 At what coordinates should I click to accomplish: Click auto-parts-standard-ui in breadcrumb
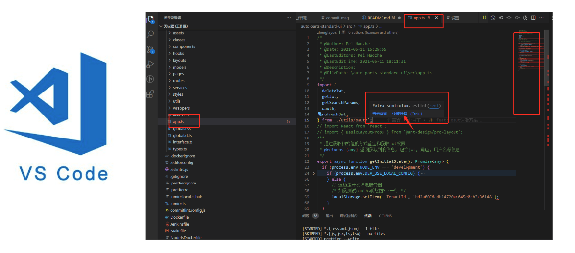pos(321,26)
